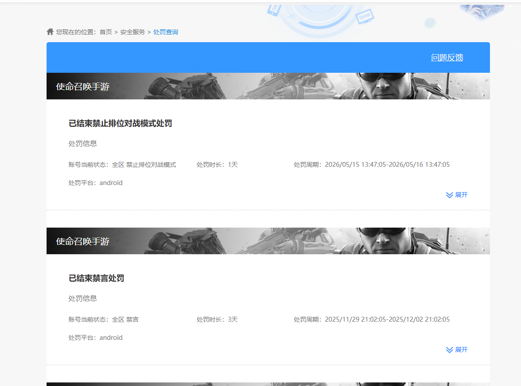Select heading 已结束禁止排位对战模式处罚
The height and width of the screenshot is (386, 521).
120,123
